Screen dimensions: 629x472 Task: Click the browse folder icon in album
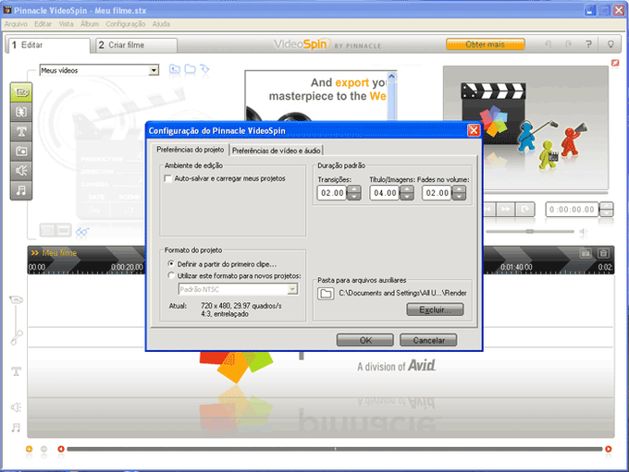pyautogui.click(x=191, y=69)
